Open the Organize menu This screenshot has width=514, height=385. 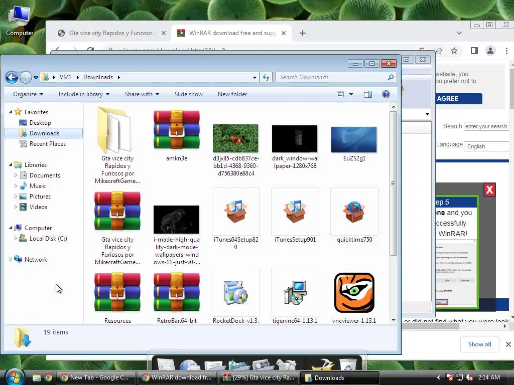pos(28,94)
